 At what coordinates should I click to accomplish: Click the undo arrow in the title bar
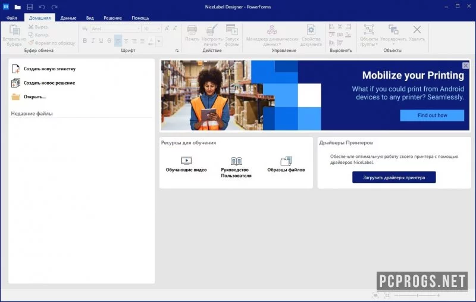42,7
